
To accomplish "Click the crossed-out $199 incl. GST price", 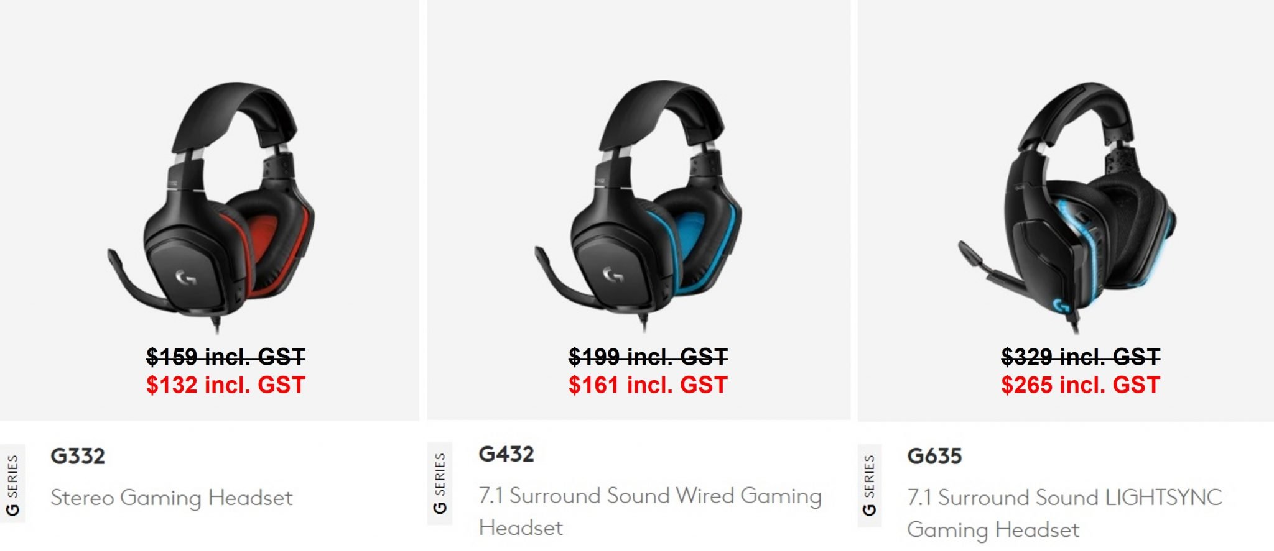I will coord(648,357).
